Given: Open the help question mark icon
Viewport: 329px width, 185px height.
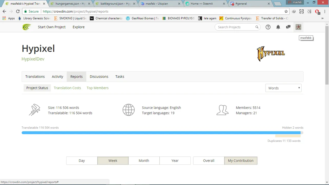Looking at the screenshot, I should (268, 27).
